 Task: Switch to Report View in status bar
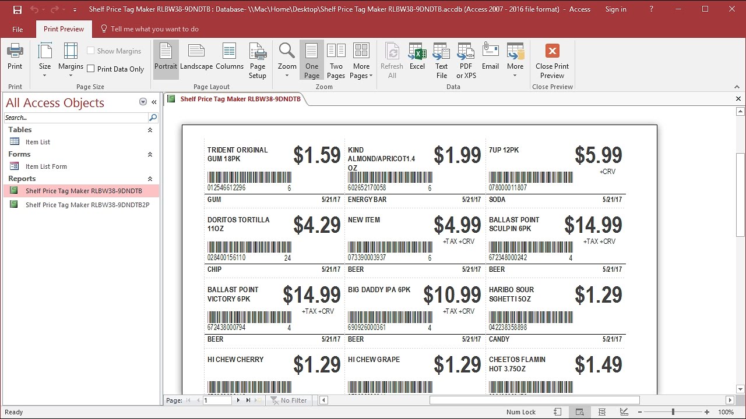pyautogui.click(x=557, y=412)
